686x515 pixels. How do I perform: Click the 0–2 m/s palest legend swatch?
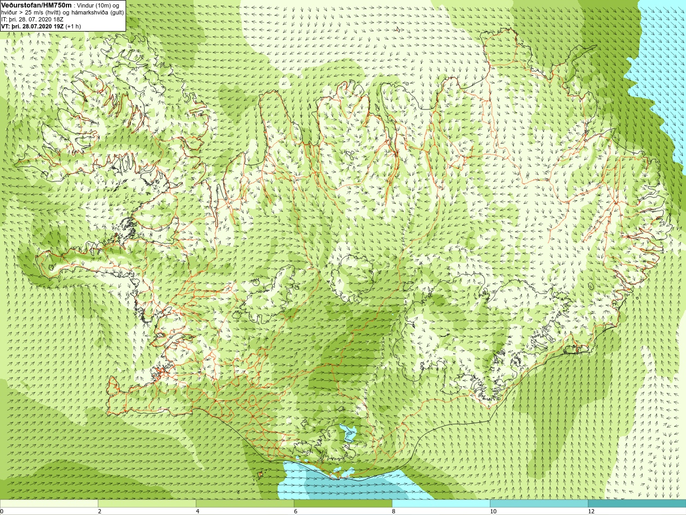point(49,504)
